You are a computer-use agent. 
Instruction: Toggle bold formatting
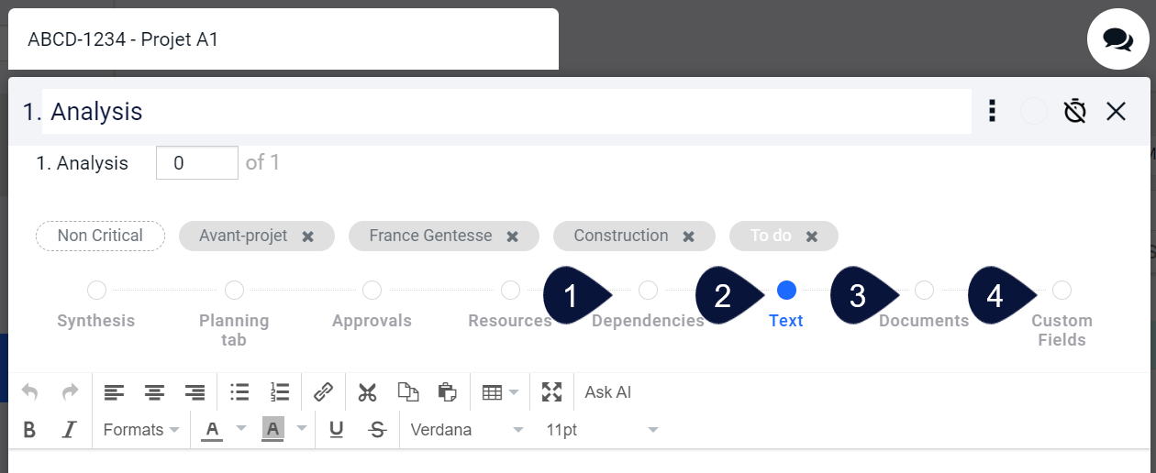point(29,430)
